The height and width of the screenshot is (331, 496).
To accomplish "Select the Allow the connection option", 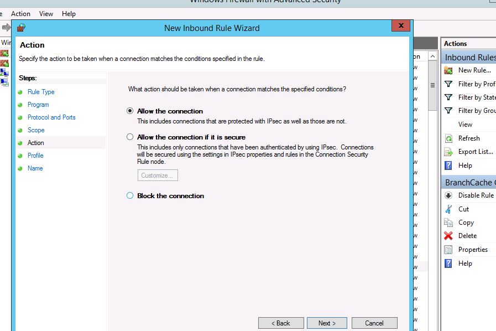I will [130, 111].
